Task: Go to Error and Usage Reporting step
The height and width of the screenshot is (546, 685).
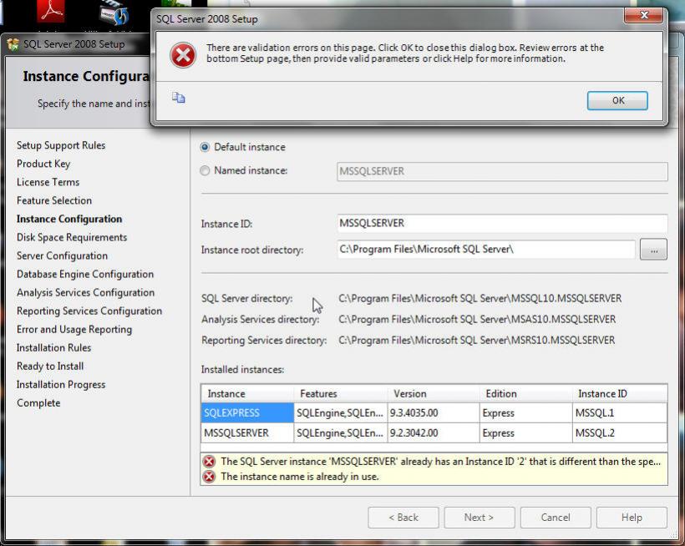Action: [x=74, y=329]
